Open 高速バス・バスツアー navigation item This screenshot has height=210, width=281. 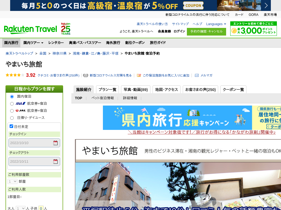(x=85, y=43)
